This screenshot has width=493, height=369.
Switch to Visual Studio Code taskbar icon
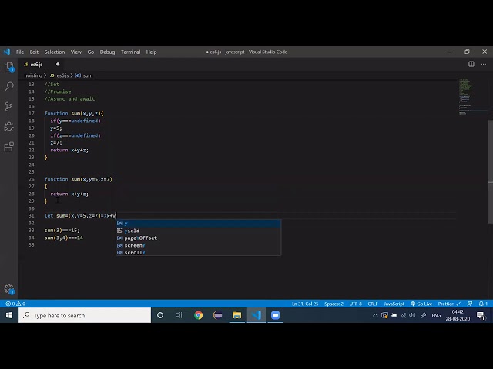(257, 315)
